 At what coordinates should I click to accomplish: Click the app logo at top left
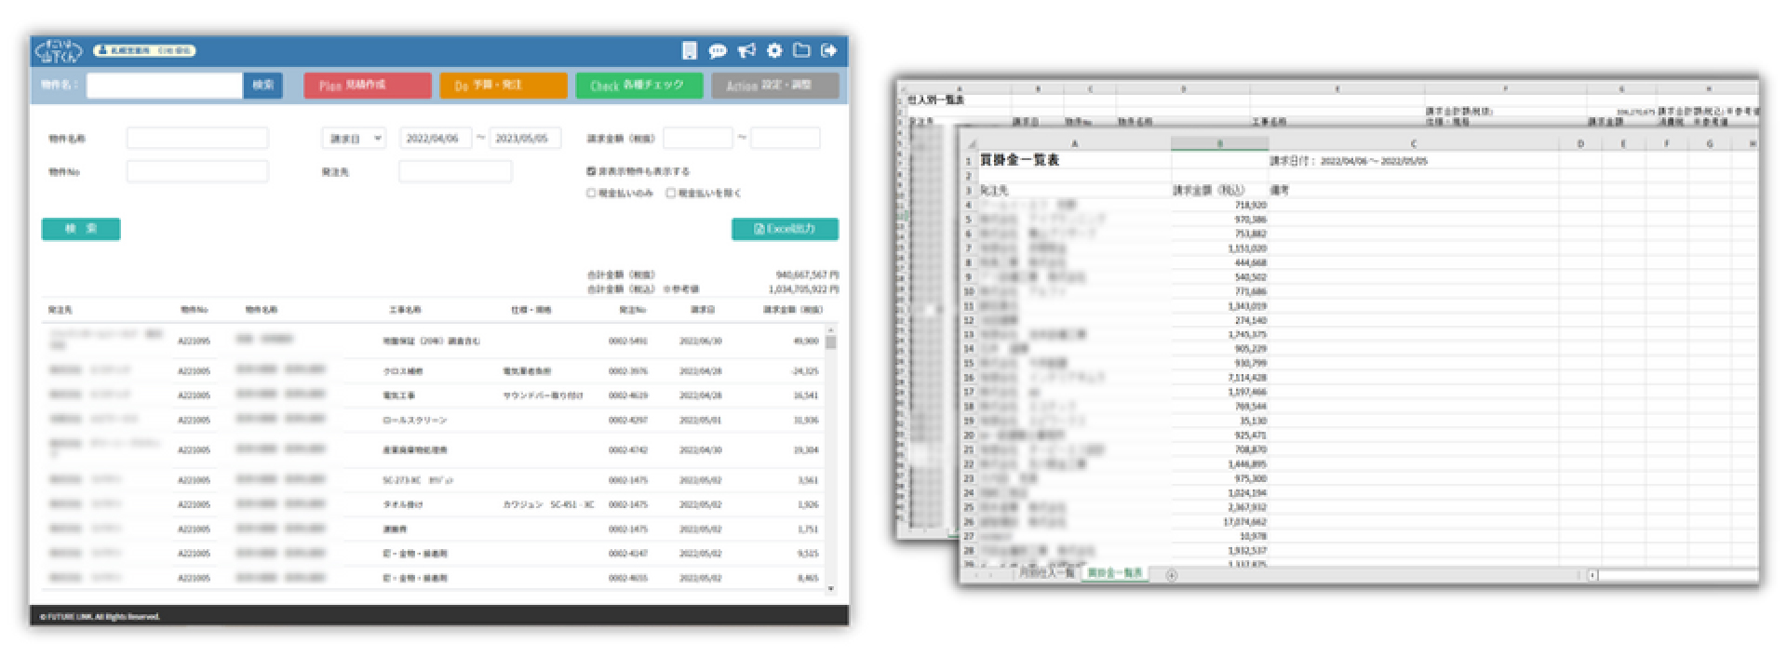58,51
